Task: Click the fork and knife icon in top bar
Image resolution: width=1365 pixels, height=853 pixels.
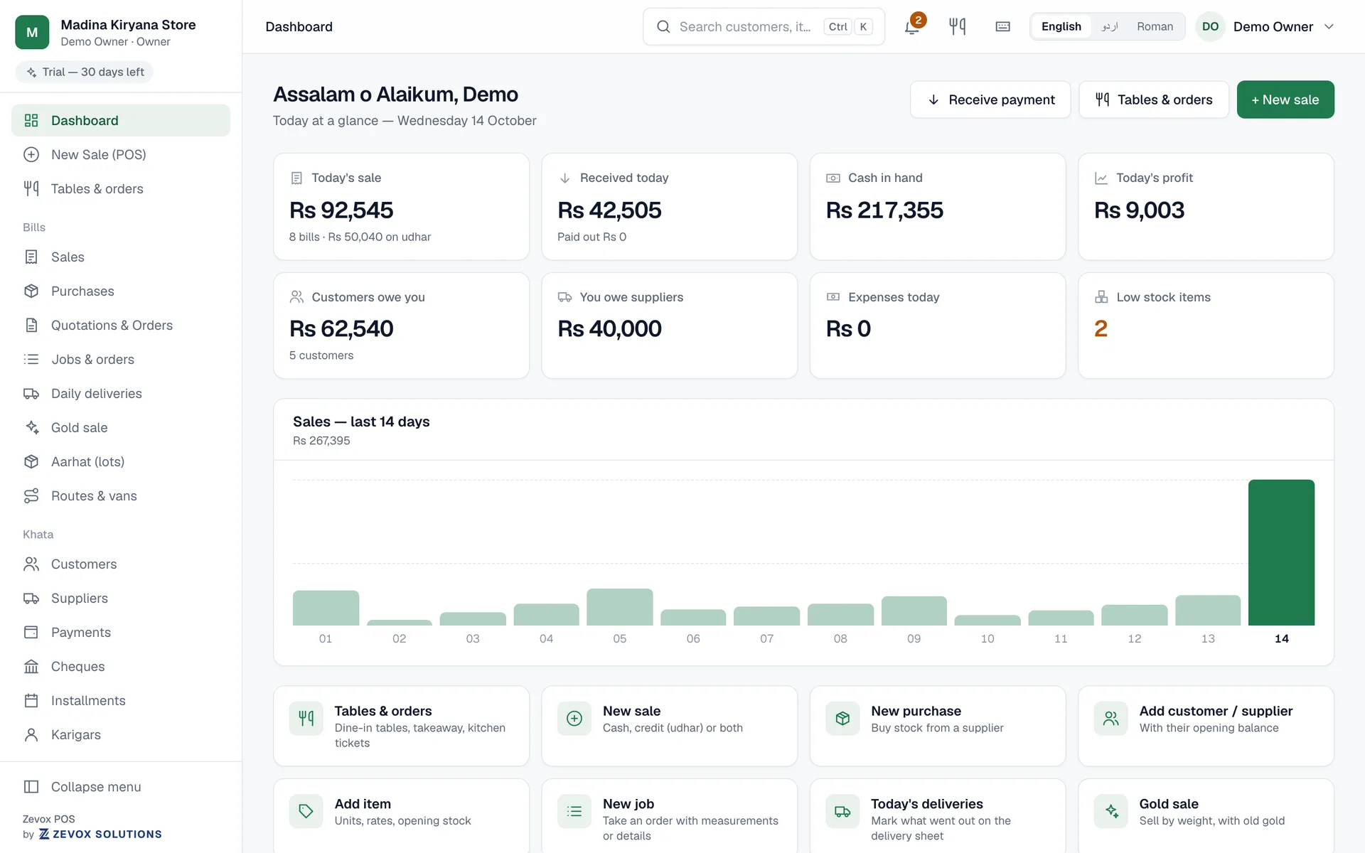Action: (957, 27)
